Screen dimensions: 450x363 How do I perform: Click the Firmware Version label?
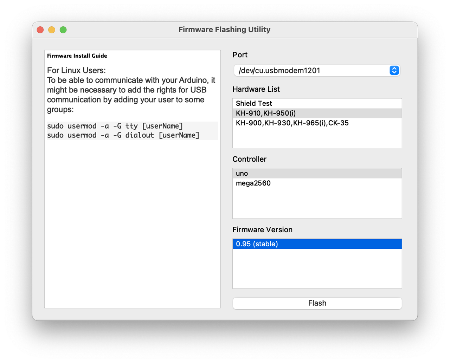click(x=262, y=229)
